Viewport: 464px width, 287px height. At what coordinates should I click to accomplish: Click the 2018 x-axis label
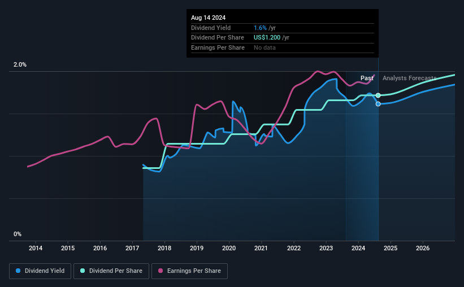point(164,248)
